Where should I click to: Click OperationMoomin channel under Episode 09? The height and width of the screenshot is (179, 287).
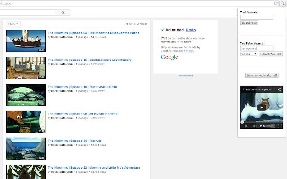(62, 118)
